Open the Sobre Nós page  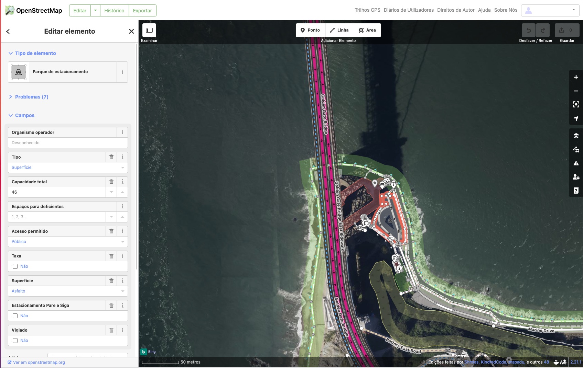coord(506,10)
